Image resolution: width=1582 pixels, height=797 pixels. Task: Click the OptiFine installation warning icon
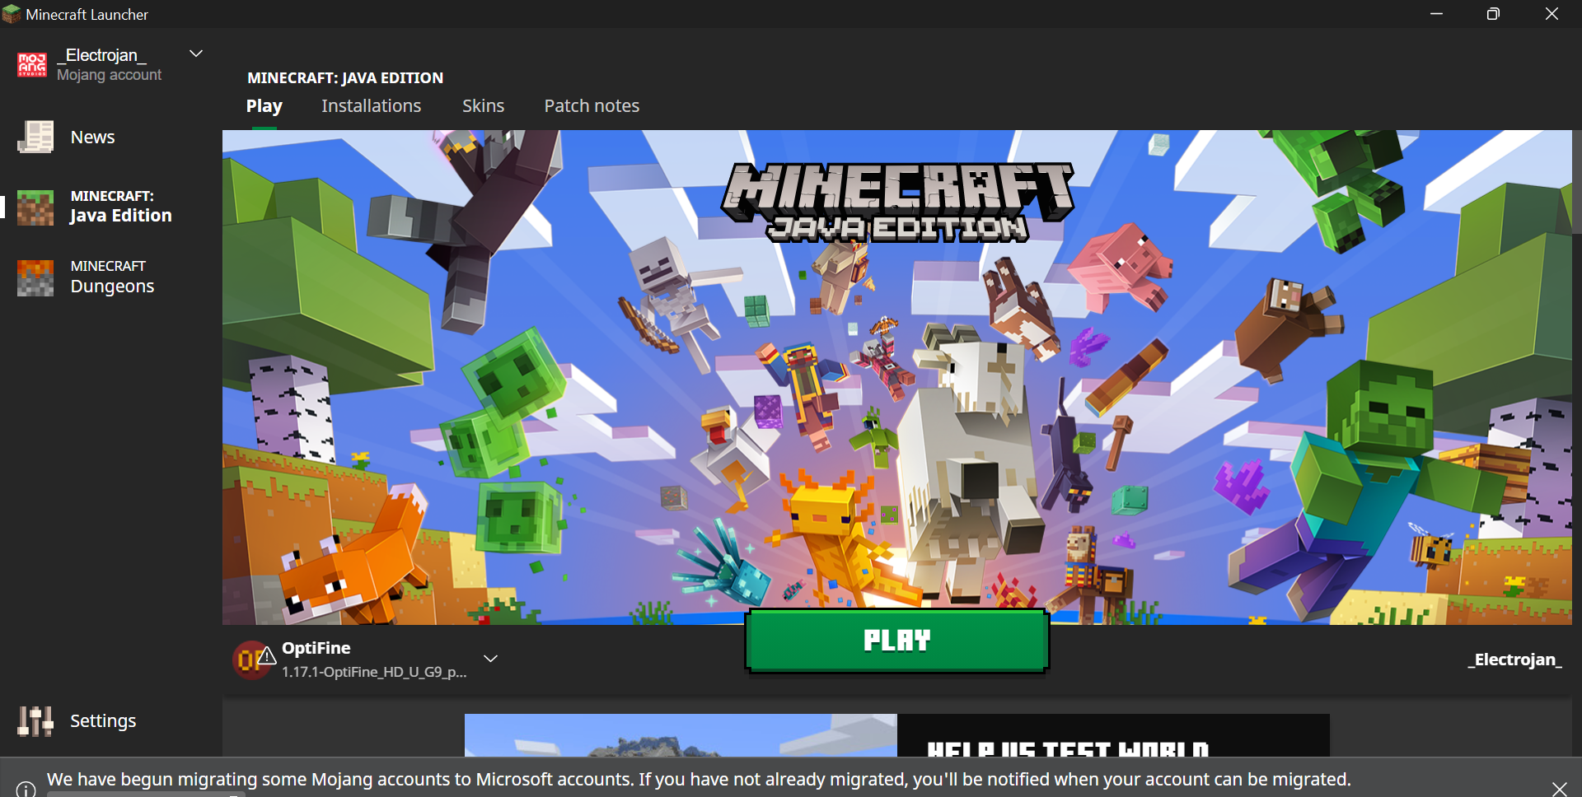[266, 655]
